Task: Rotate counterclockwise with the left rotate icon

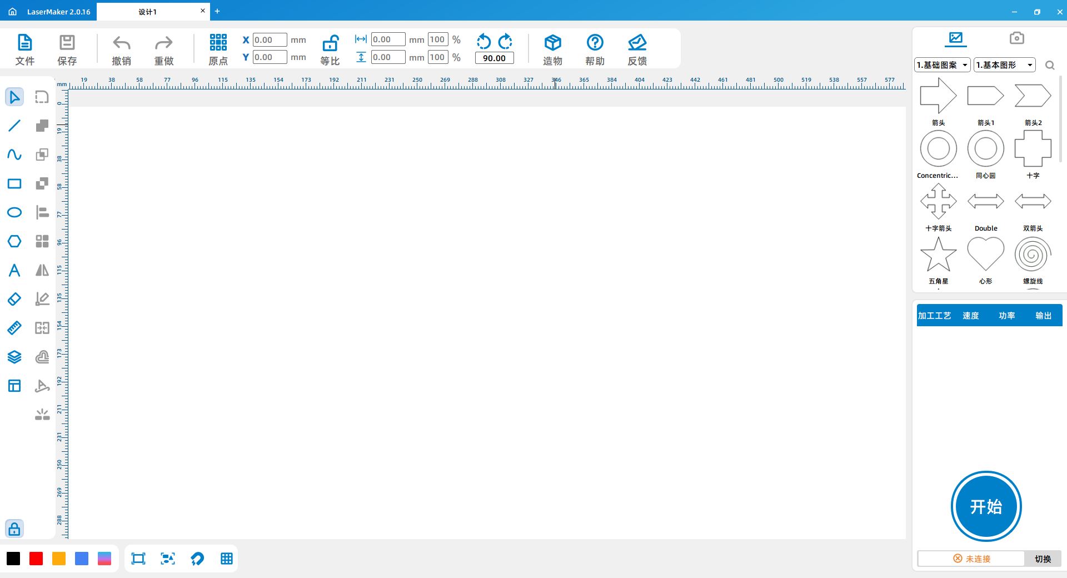Action: (x=484, y=42)
